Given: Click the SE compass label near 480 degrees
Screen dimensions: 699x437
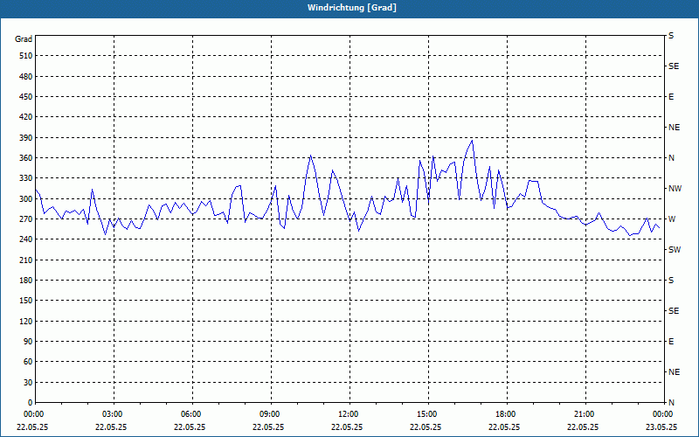Looking at the screenshot, I should click(674, 66).
